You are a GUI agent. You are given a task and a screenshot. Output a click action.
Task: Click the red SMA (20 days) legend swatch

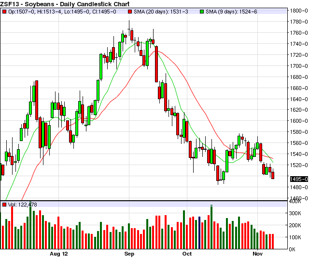click(x=130, y=12)
